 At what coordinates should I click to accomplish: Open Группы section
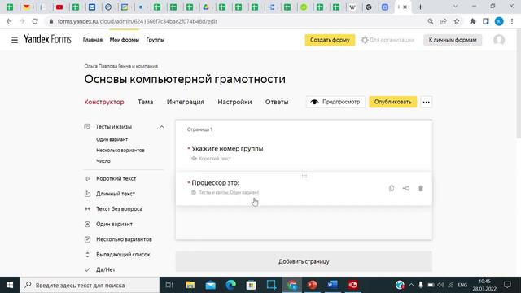[155, 40]
